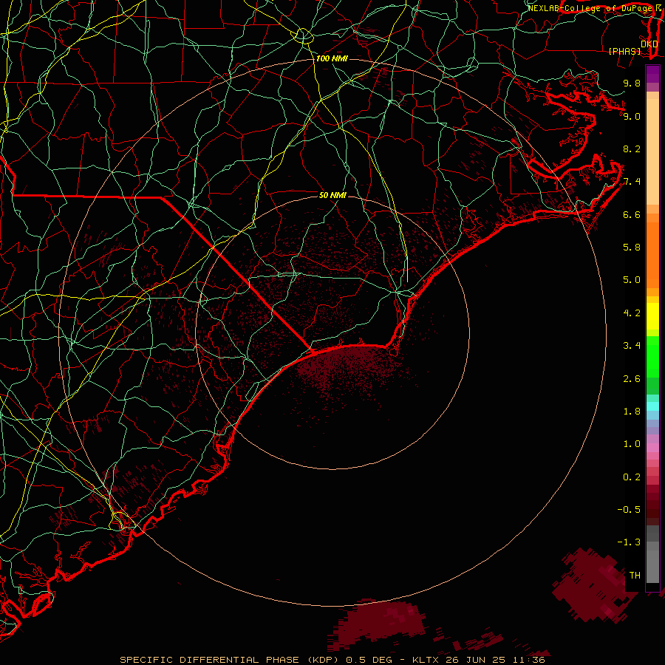
Task: Pick the gray bottom color bar segment
Action: [x=652, y=566]
